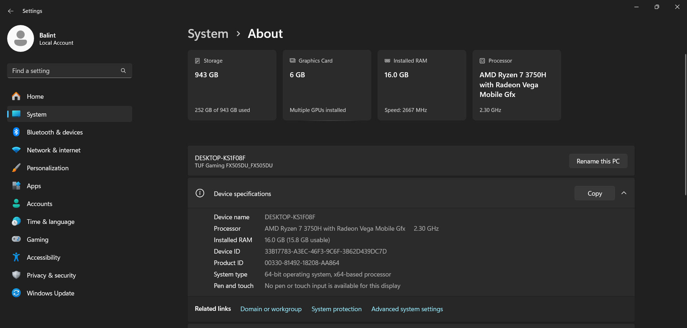The image size is (687, 328).
Task: Click the Balint Local Account name
Action: click(x=56, y=39)
